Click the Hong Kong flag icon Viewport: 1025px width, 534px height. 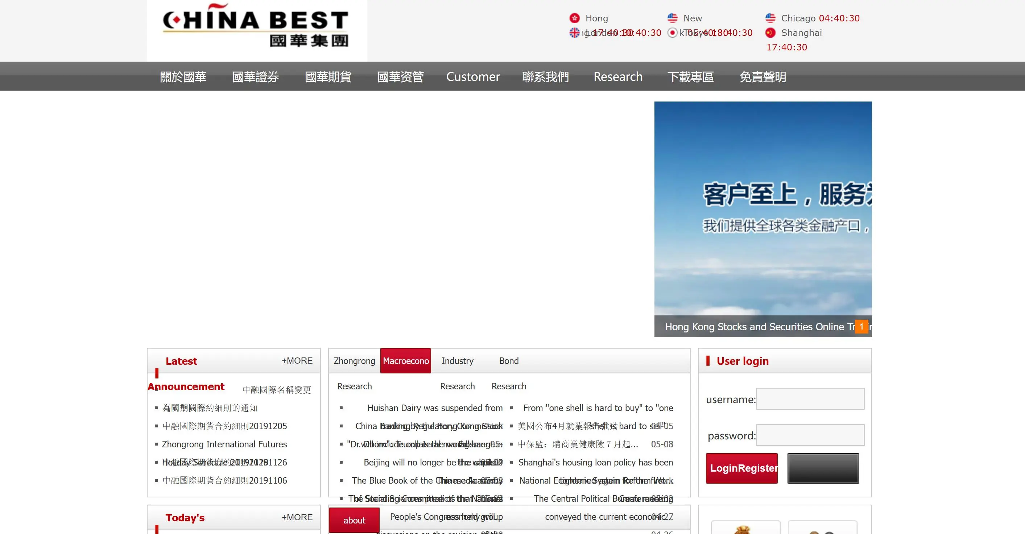[574, 18]
